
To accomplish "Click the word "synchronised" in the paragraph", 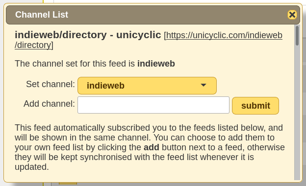I will (x=106, y=157).
